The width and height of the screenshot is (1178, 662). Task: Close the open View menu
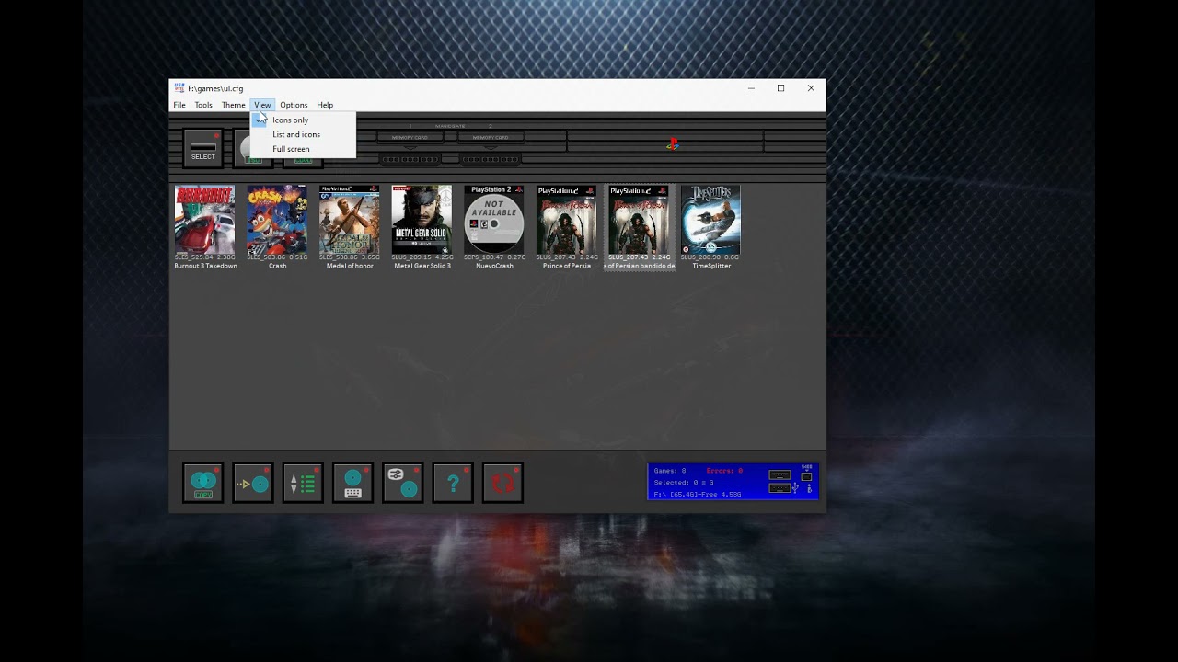[x=262, y=105]
